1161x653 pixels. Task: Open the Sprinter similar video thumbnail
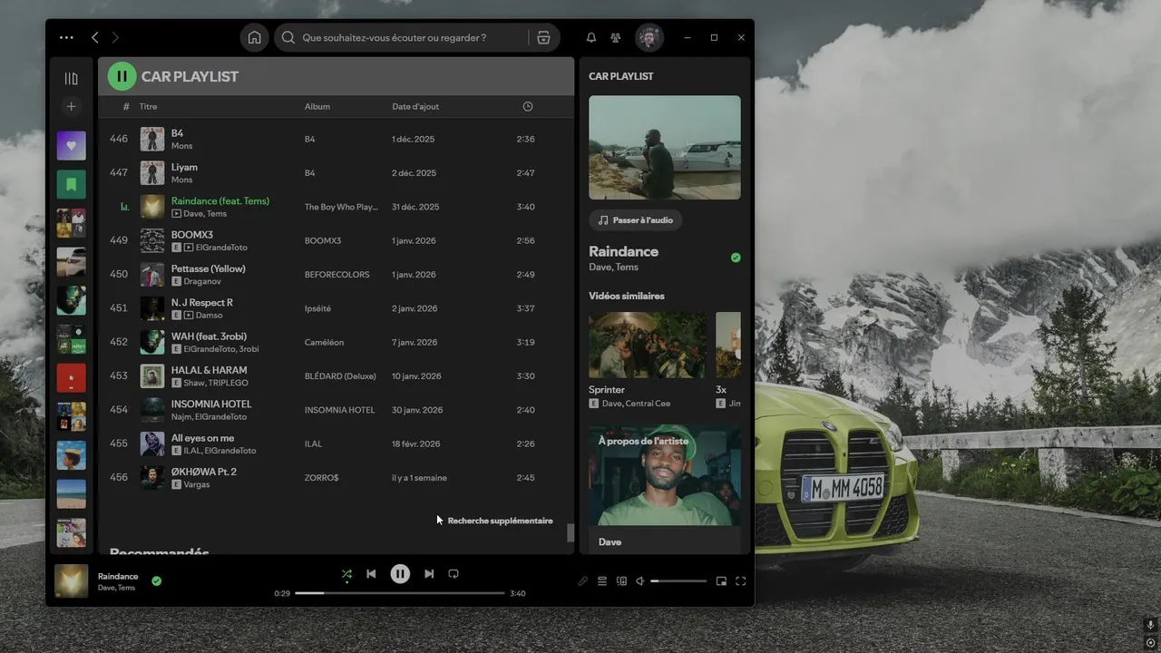pyautogui.click(x=648, y=346)
